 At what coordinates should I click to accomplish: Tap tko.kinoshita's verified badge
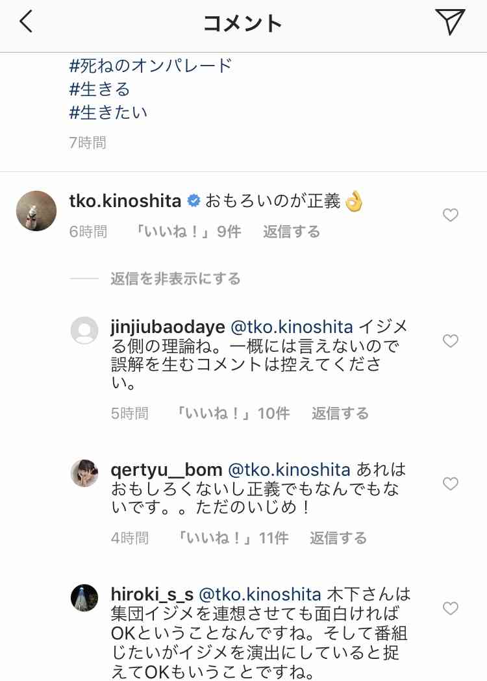[x=194, y=202]
